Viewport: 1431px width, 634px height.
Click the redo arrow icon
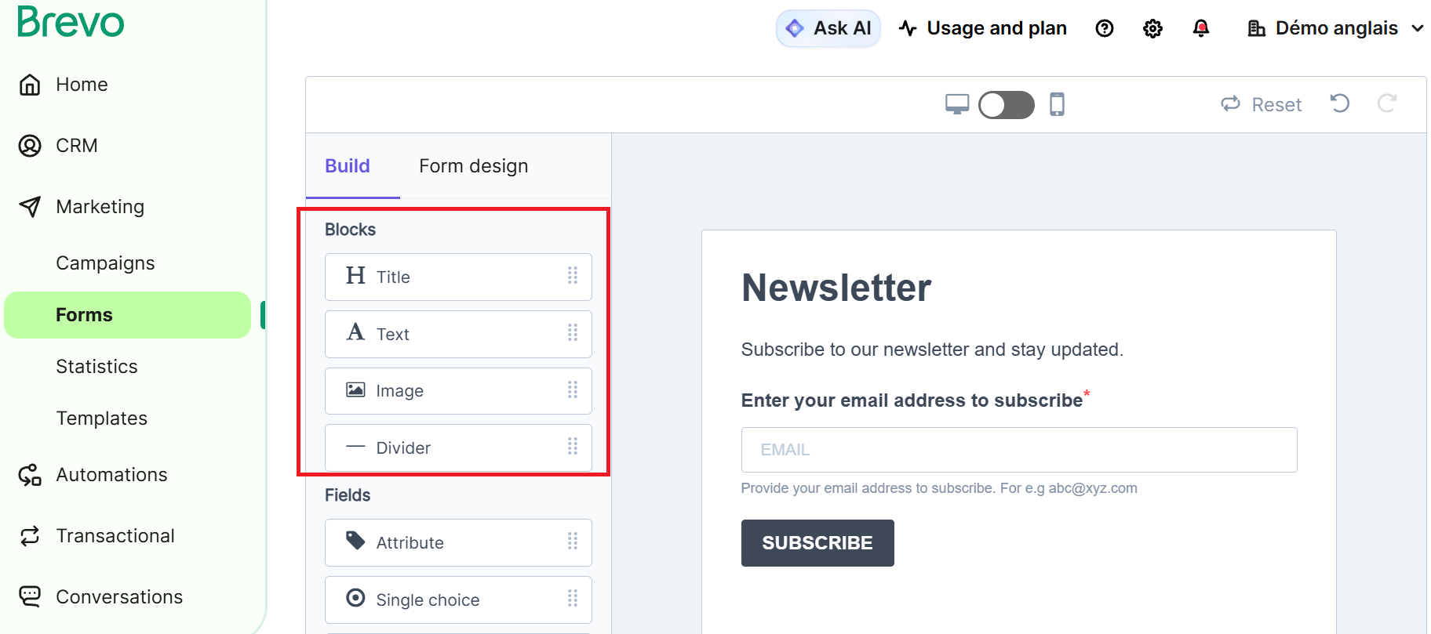pyautogui.click(x=1387, y=103)
